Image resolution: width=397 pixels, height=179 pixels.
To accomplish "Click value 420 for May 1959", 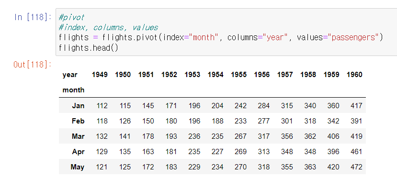I will pyautogui.click(x=333, y=168).
